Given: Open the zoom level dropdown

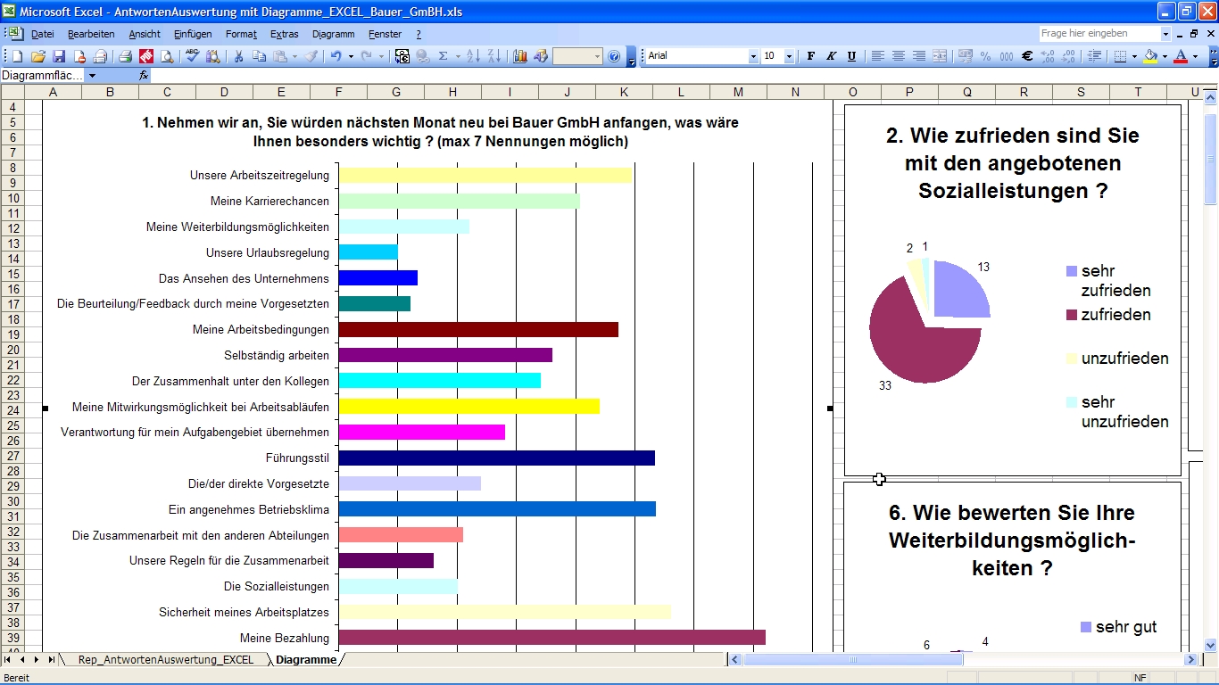Looking at the screenshot, I should [597, 56].
